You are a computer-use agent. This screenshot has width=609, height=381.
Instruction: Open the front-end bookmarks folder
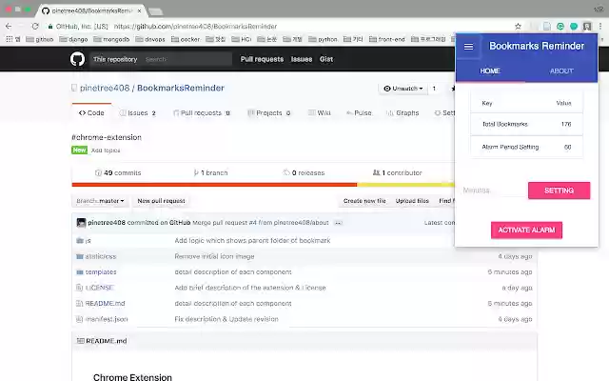pyautogui.click(x=387, y=39)
